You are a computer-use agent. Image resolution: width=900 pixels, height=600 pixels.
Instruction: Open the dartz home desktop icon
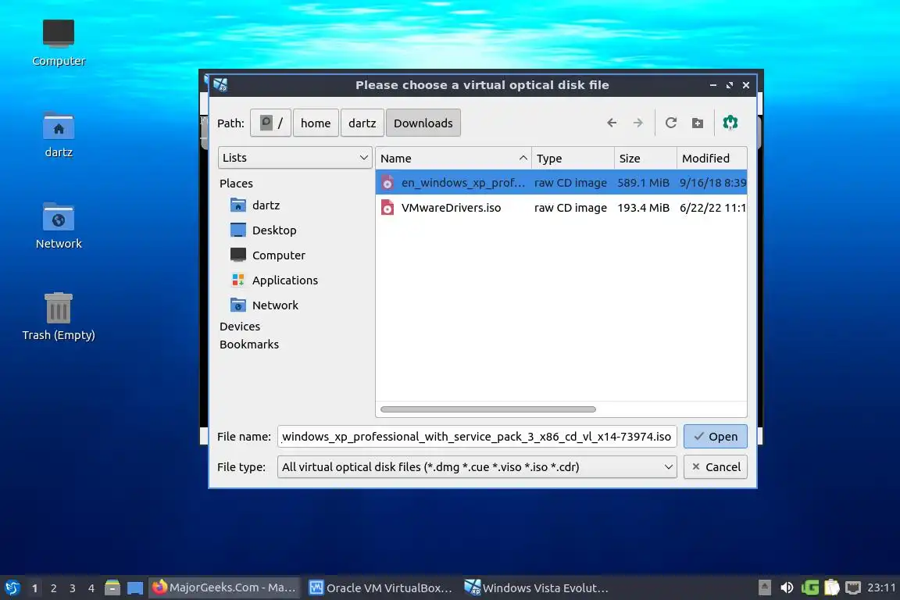point(59,135)
